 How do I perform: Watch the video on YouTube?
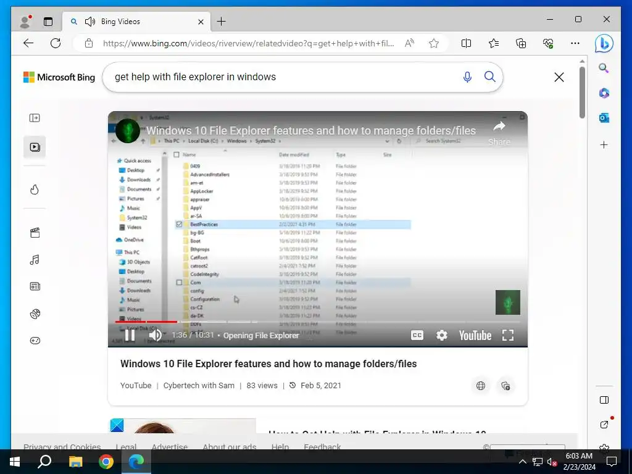coord(475,335)
